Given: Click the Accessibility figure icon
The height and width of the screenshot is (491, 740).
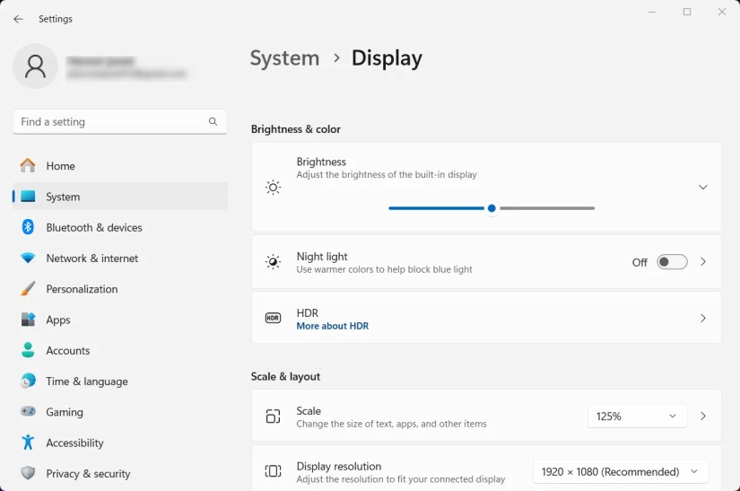Looking at the screenshot, I should (28, 443).
